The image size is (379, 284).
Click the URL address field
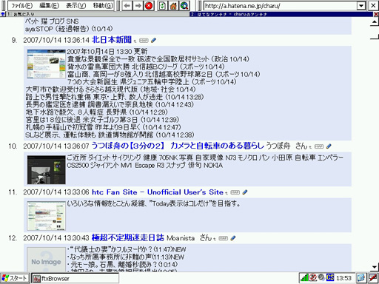click(x=281, y=6)
